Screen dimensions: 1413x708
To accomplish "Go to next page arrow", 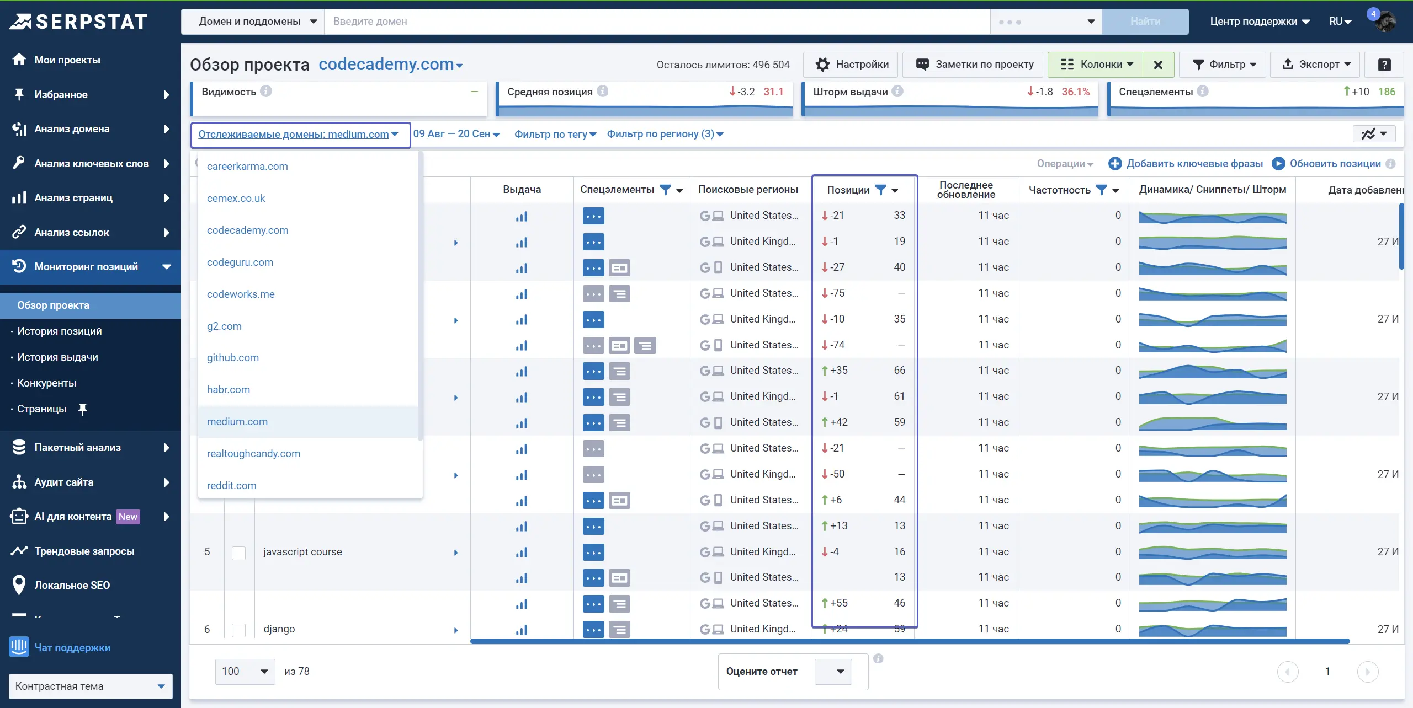I will tap(1368, 672).
